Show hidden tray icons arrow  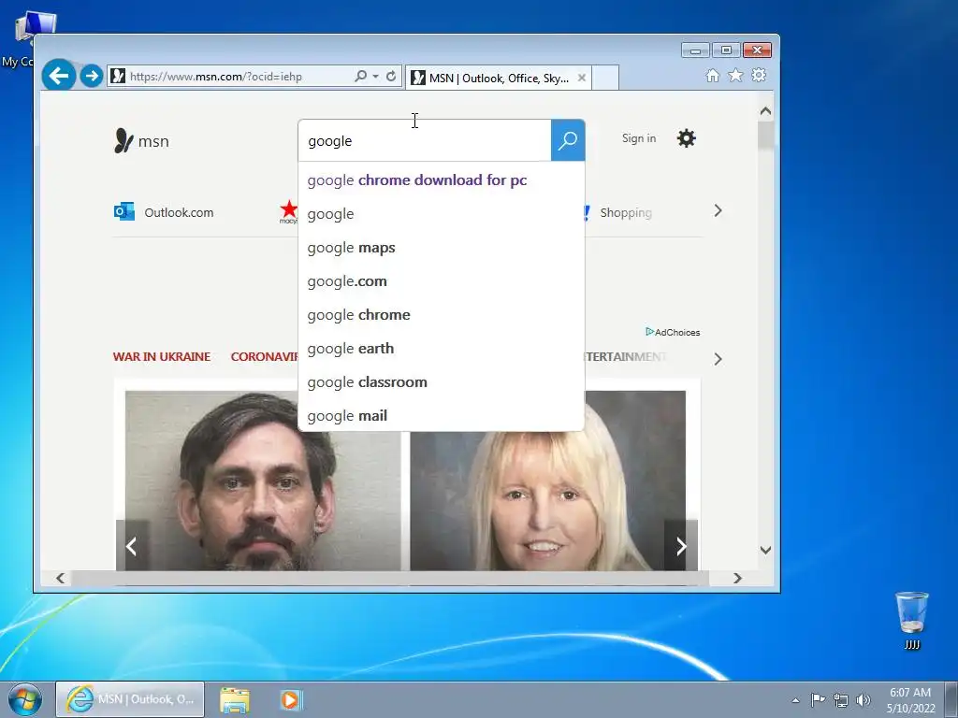click(x=795, y=700)
